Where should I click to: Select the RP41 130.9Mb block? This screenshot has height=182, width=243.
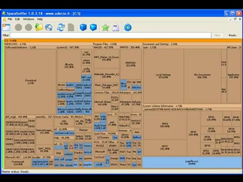click(x=211, y=119)
